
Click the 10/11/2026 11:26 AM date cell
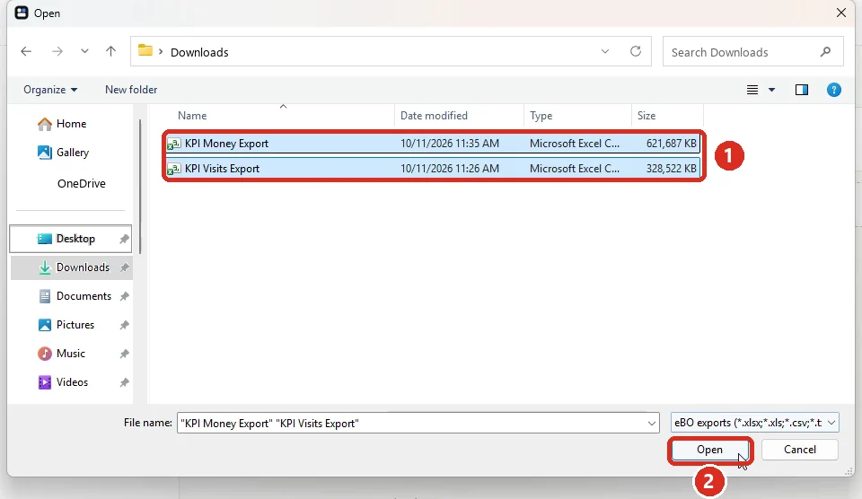450,169
